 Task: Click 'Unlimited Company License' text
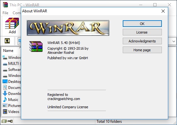(x=68, y=107)
